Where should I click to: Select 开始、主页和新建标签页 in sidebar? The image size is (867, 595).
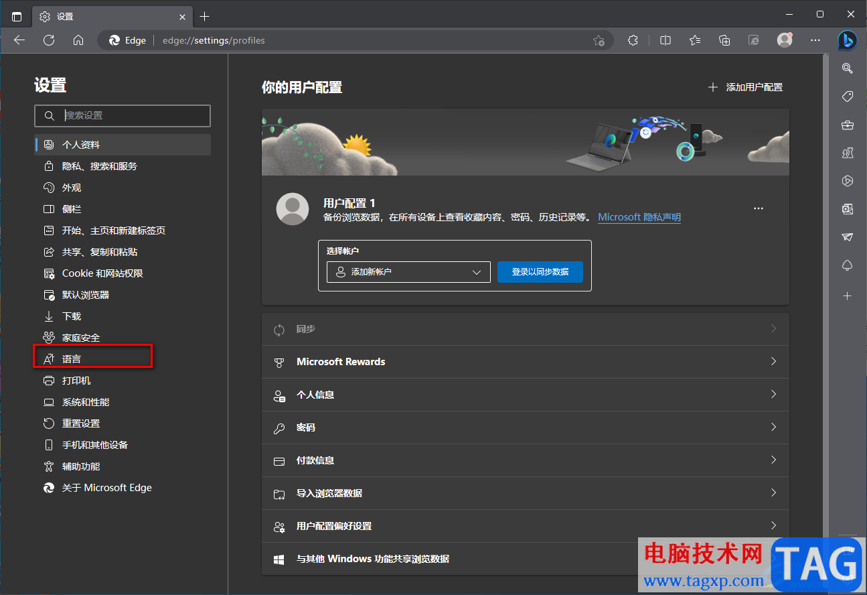(x=123, y=230)
